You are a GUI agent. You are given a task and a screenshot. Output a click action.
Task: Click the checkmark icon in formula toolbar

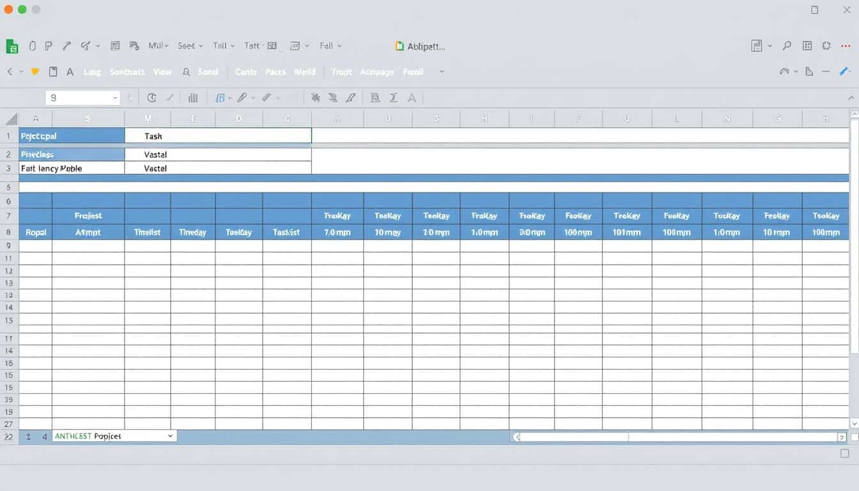point(169,98)
